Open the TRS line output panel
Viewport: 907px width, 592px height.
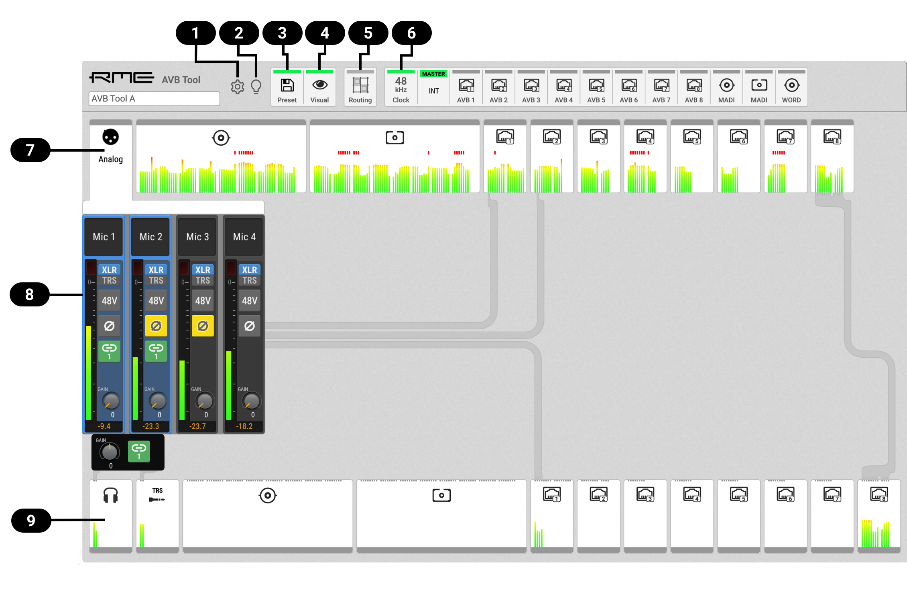pyautogui.click(x=157, y=516)
